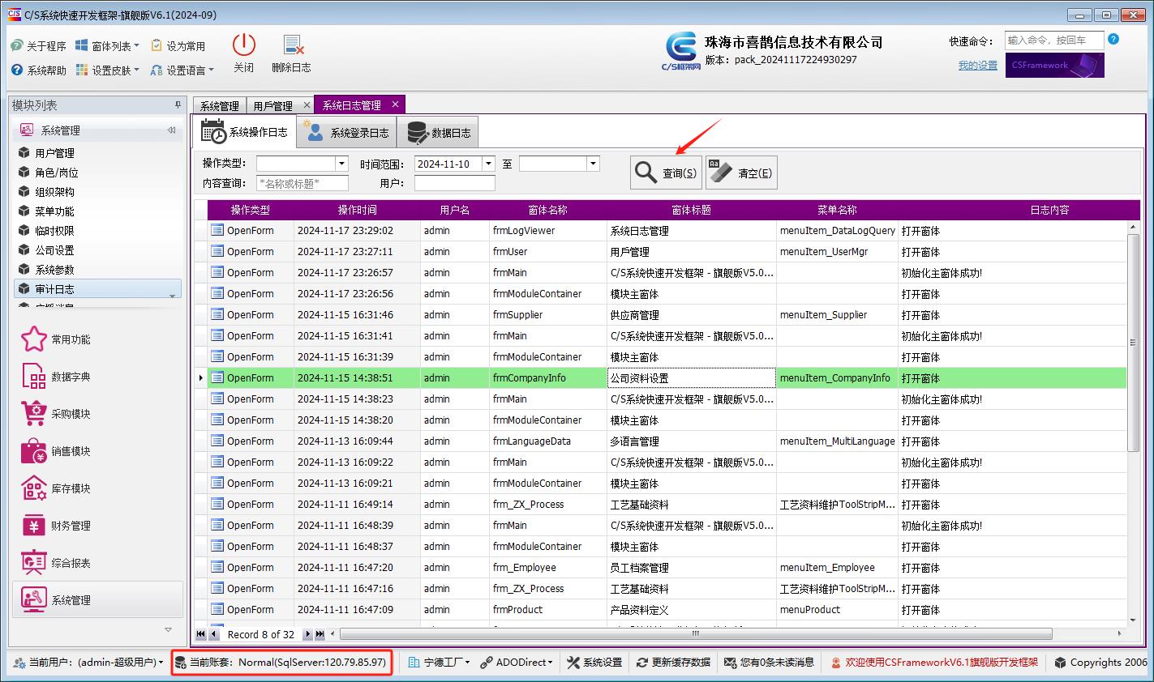Screen dimensions: 1154x682
Task: Switch to the 用户管理 tab
Action: click(x=273, y=104)
